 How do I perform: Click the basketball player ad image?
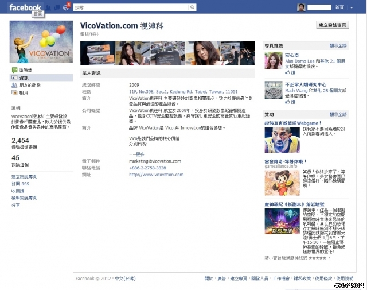click(282, 140)
